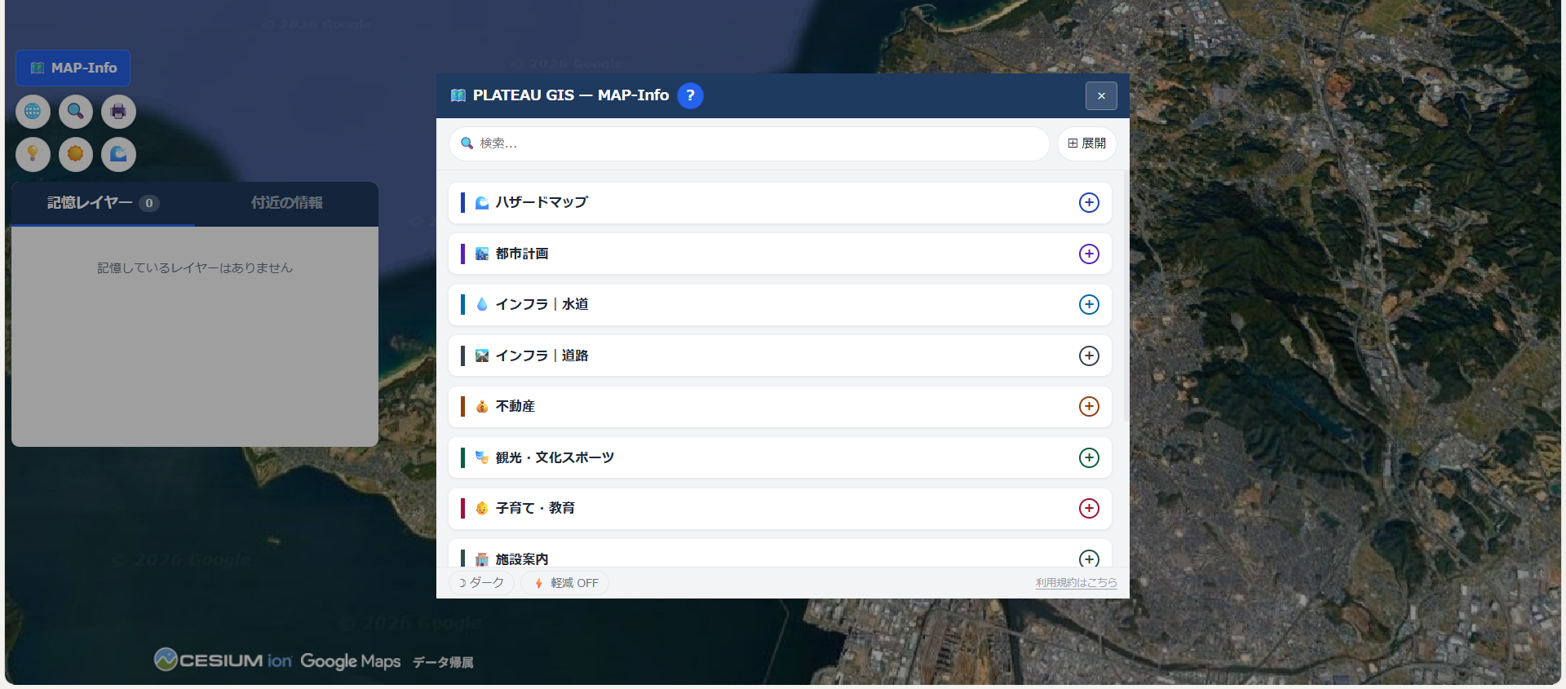Click the baby icon for 子育て・教育
Screen dimensions: 1566x689
click(482, 508)
